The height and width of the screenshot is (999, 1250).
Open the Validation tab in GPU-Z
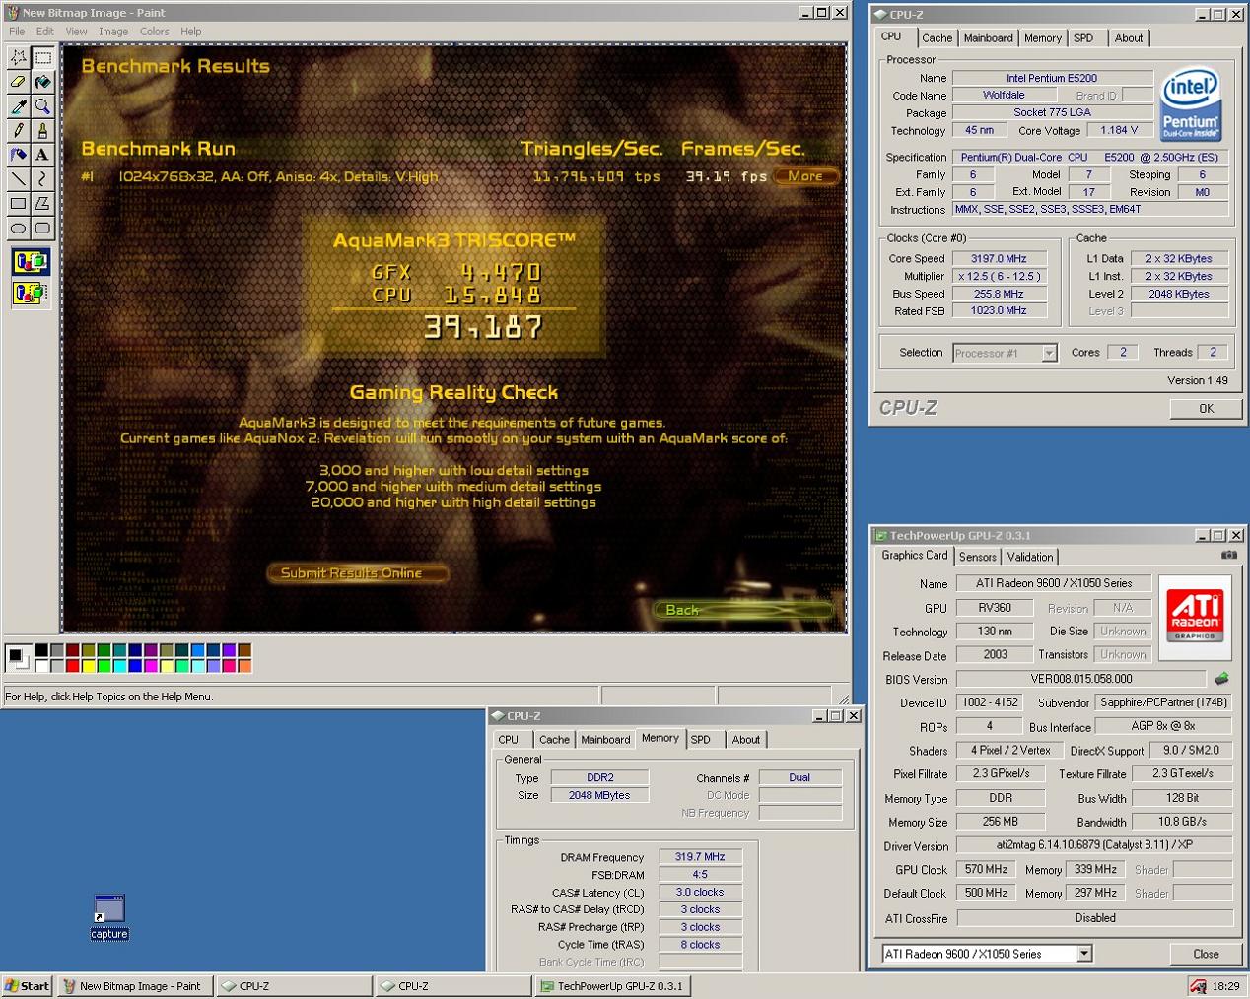1030,558
